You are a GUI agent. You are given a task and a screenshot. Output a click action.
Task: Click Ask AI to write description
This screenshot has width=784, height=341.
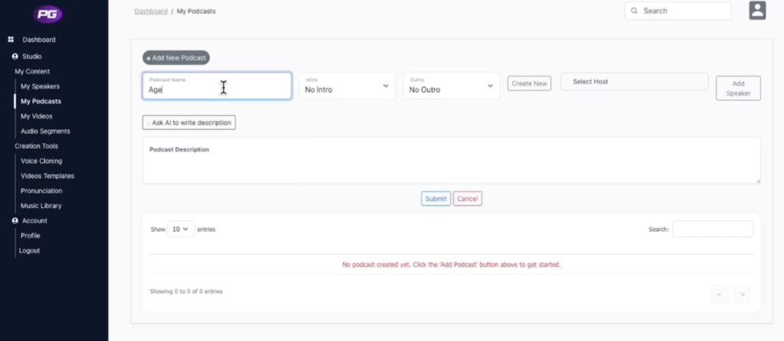189,122
